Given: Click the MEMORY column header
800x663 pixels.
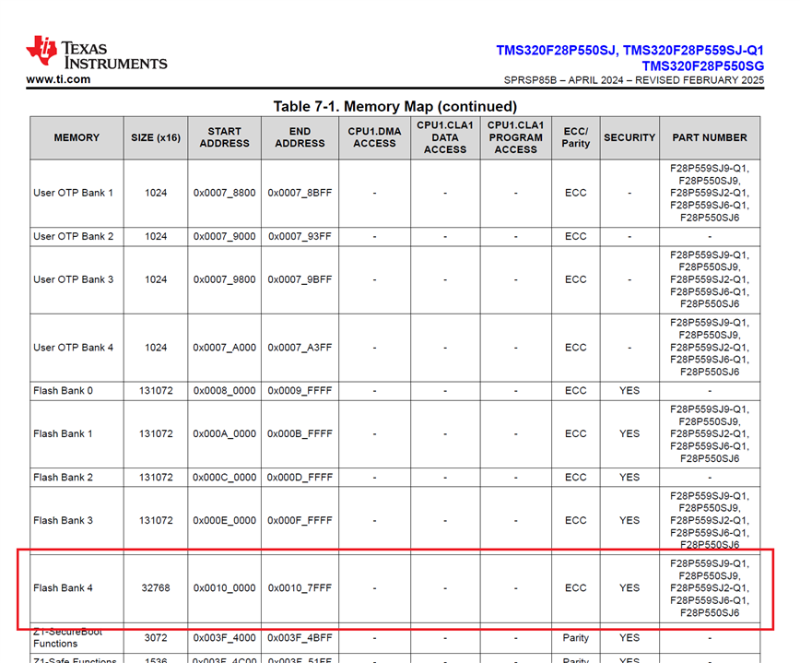Looking at the screenshot, I should [76, 137].
